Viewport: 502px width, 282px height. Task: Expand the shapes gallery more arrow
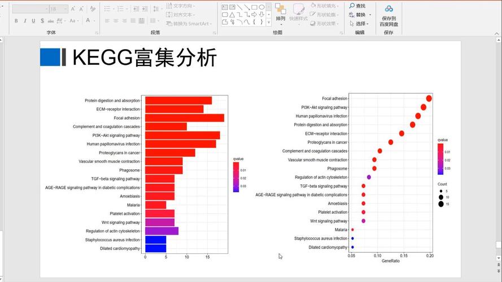click(269, 23)
